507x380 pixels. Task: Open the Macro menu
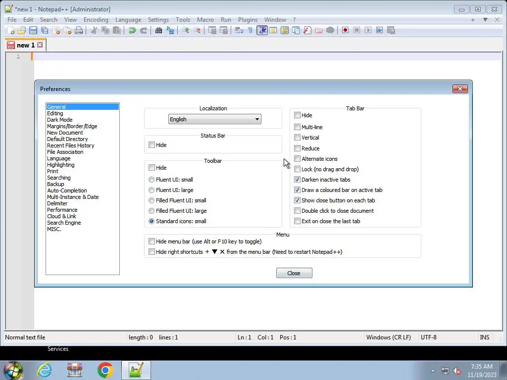(205, 20)
